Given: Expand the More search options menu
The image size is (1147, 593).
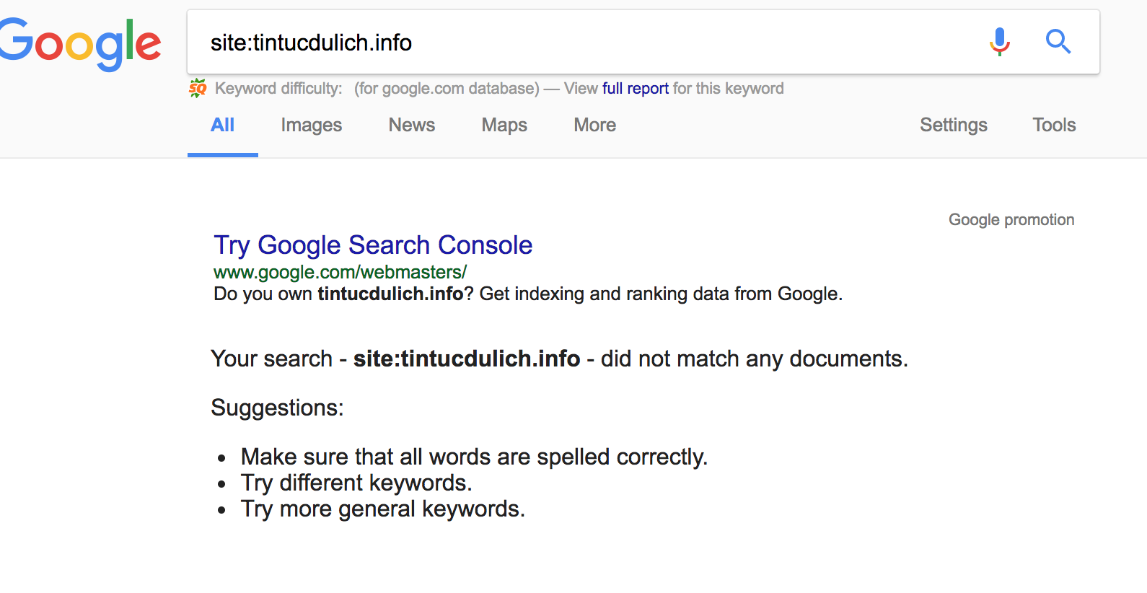Looking at the screenshot, I should 595,125.
